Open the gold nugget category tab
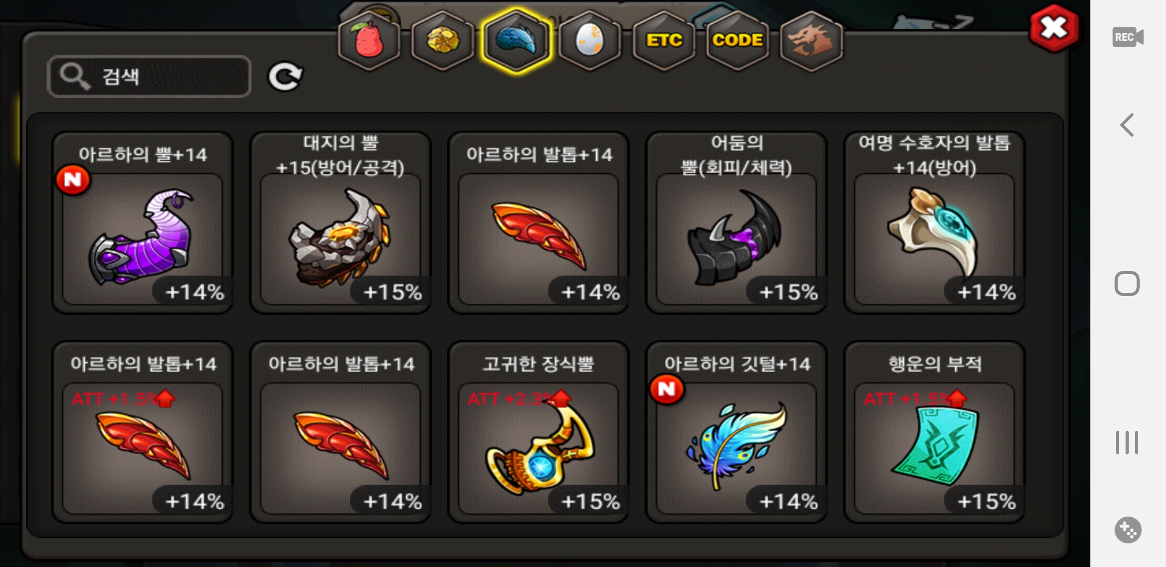 coord(443,40)
